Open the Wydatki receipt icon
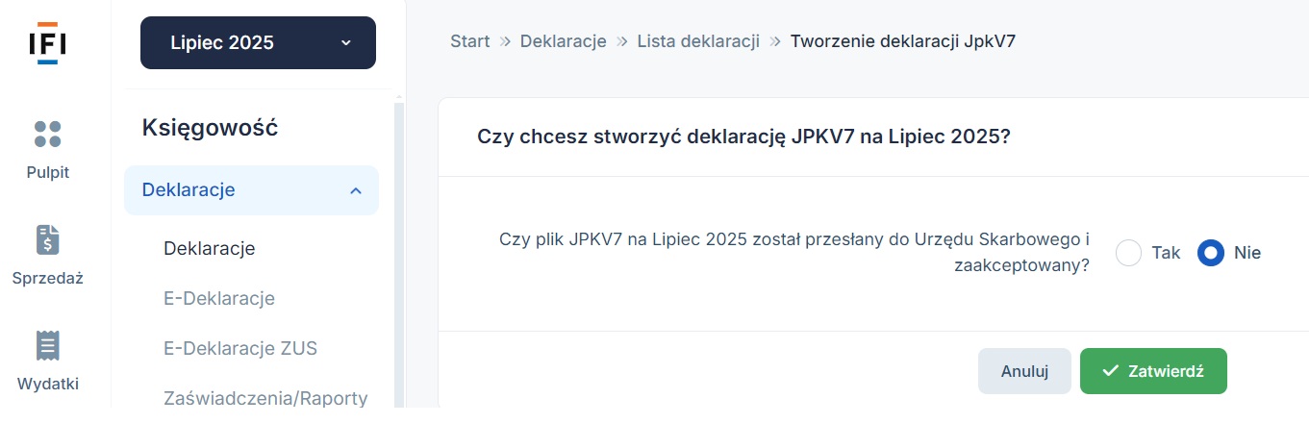Screen dimensions: 1309x423 (48, 345)
